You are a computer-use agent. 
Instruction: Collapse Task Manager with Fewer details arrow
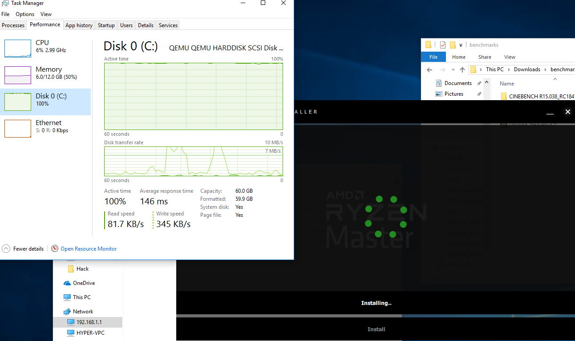[x=6, y=248]
